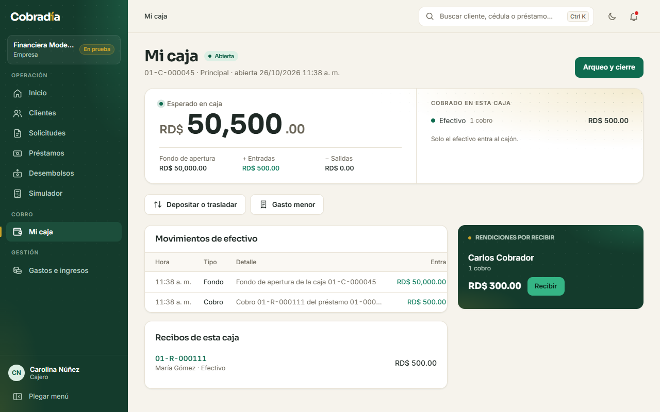Open notifications bell icon
Screen dimensions: 660x412
634,16
